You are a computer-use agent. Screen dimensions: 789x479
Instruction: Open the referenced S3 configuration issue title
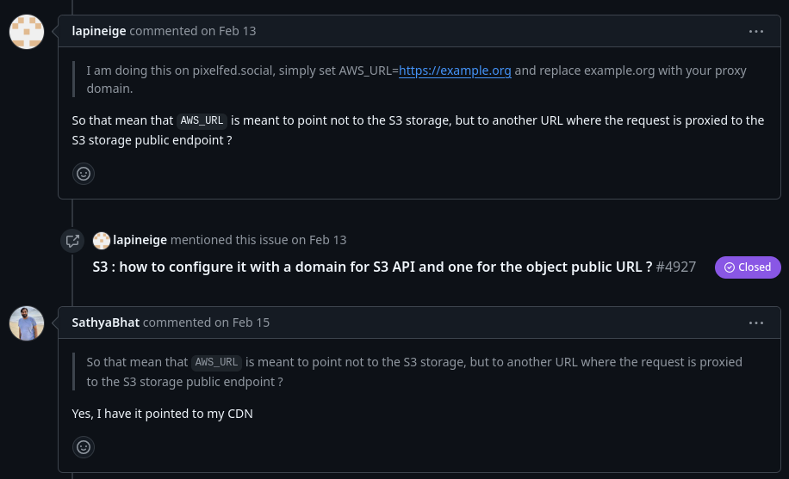tap(372, 267)
